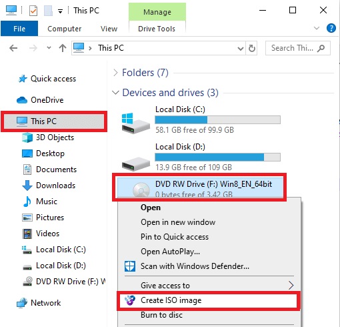This screenshot has width=340, height=327.
Task: Choose Burn to disc
Action: [x=161, y=315]
